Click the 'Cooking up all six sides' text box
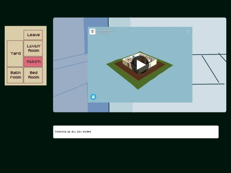Image resolution: width=231 pixels, height=173 pixels. pos(136,132)
